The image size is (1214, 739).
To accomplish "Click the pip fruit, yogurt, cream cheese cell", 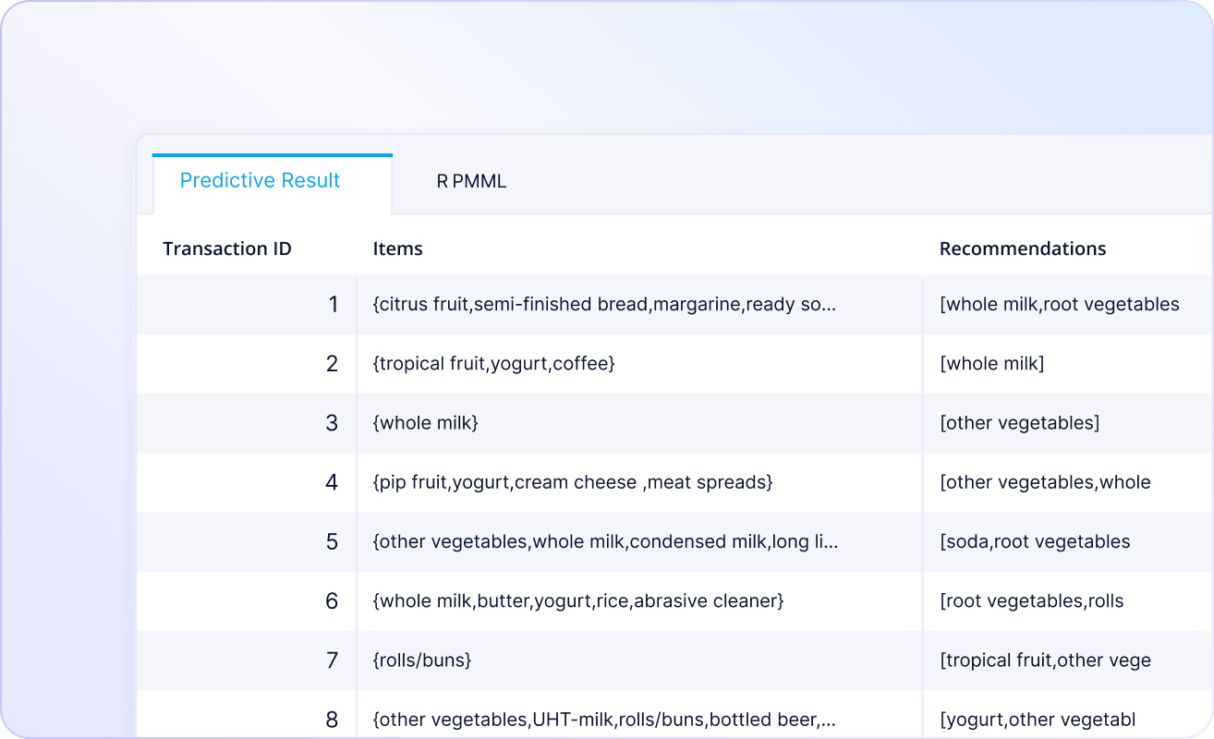I will click(x=639, y=482).
